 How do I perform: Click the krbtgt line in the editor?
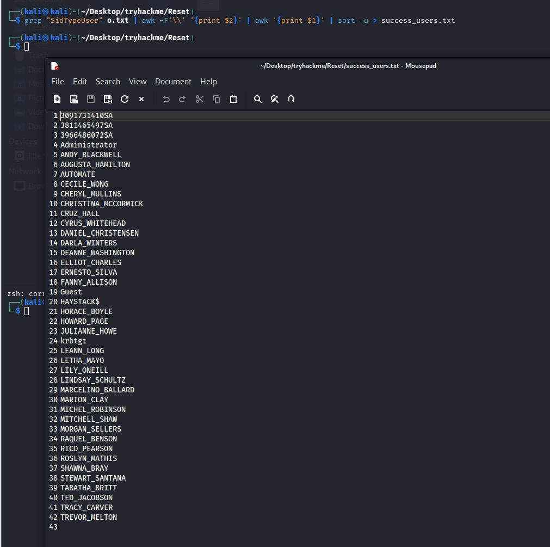[73, 341]
